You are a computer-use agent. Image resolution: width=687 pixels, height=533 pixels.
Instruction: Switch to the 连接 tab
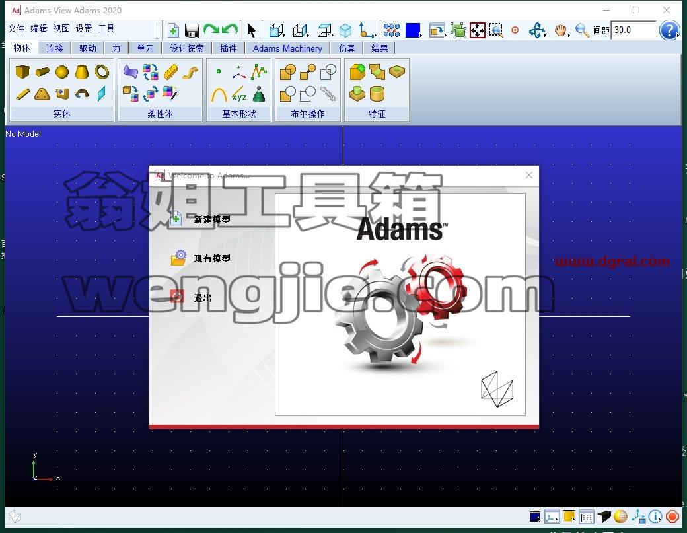55,48
